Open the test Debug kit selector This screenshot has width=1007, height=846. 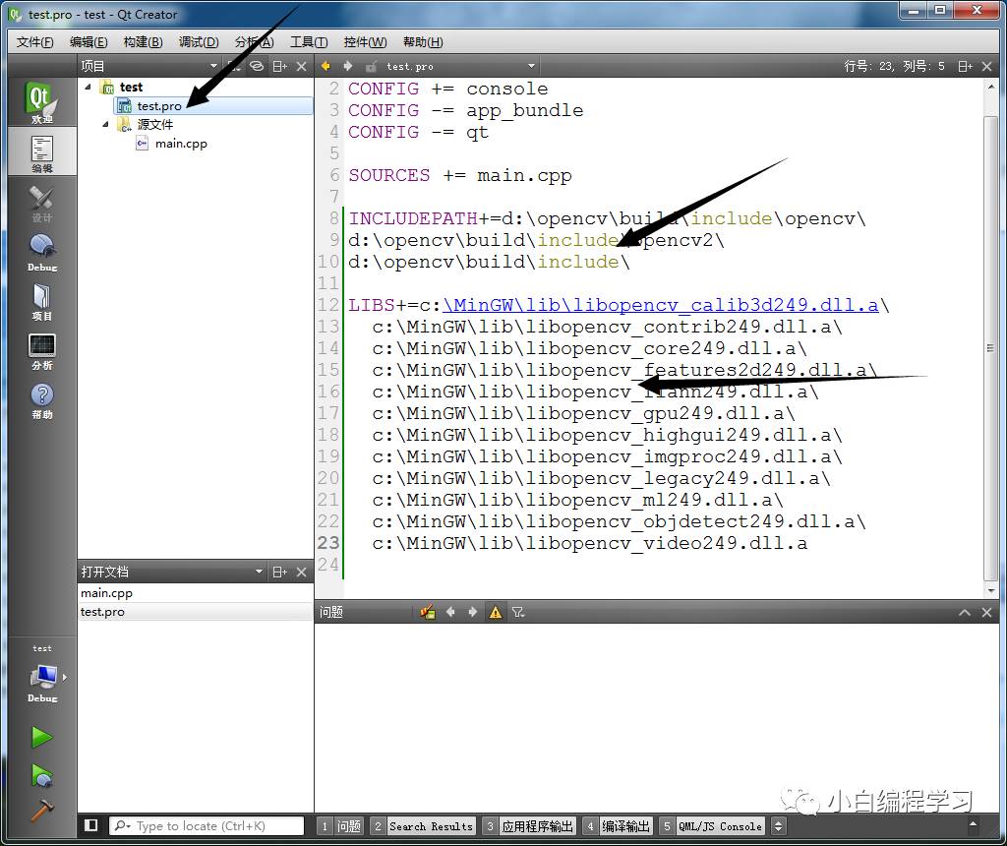pos(41,676)
